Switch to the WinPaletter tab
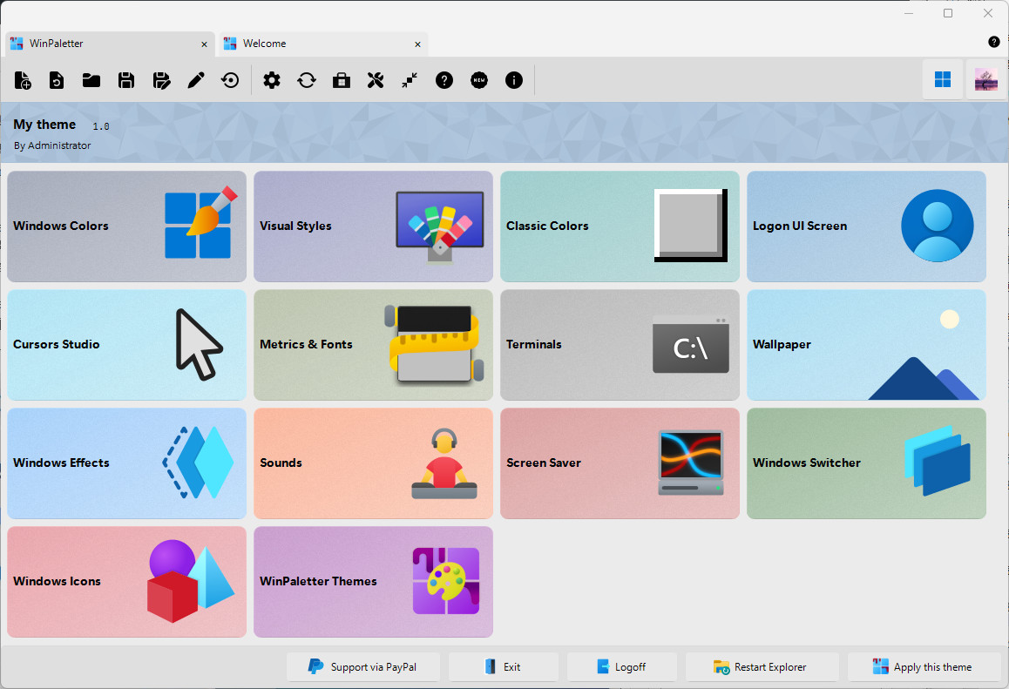The width and height of the screenshot is (1009, 689). pyautogui.click(x=110, y=44)
